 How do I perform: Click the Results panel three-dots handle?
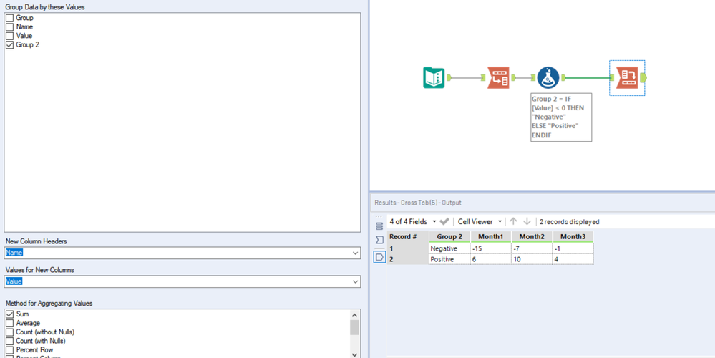[378, 216]
